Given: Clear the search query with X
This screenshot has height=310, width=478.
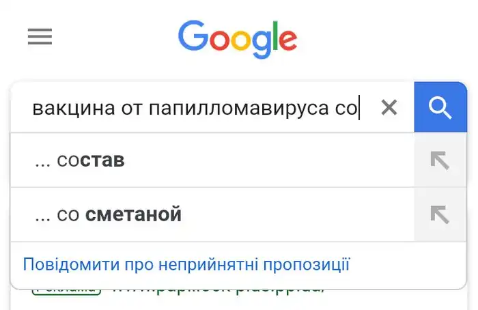Looking at the screenshot, I should [x=389, y=107].
